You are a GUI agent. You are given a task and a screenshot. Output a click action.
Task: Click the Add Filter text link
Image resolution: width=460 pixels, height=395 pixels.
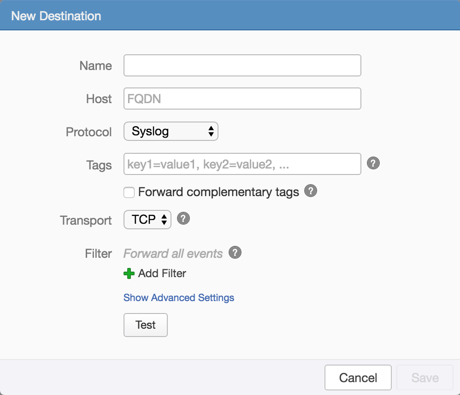(162, 273)
